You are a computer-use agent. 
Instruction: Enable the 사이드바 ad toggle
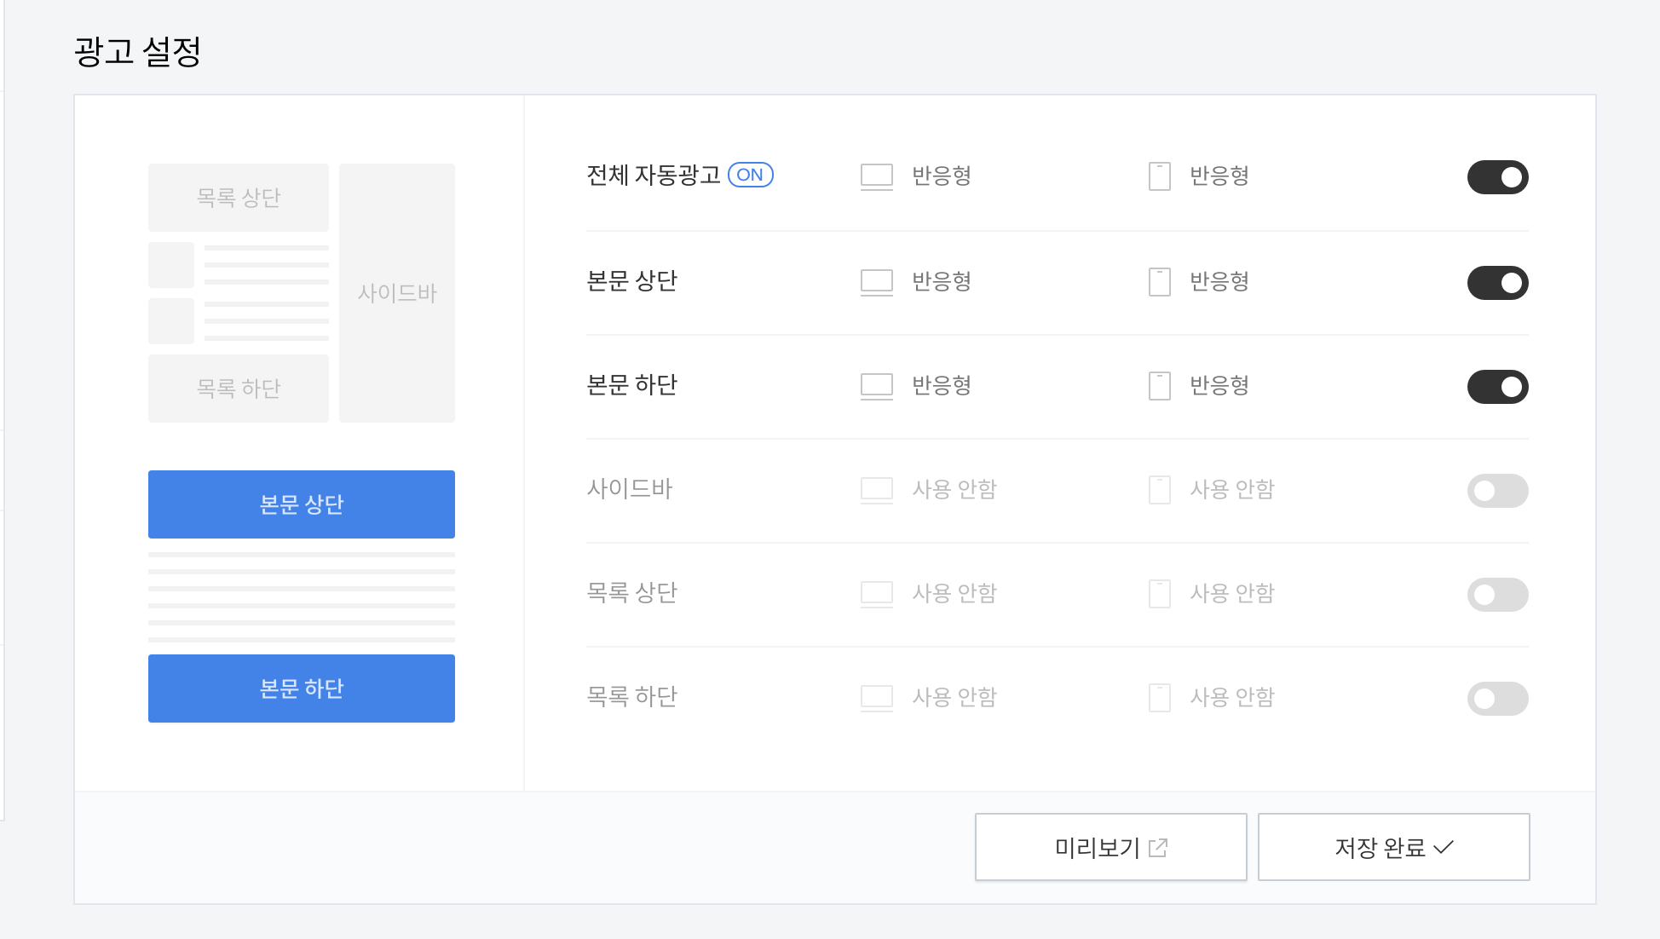tap(1497, 491)
